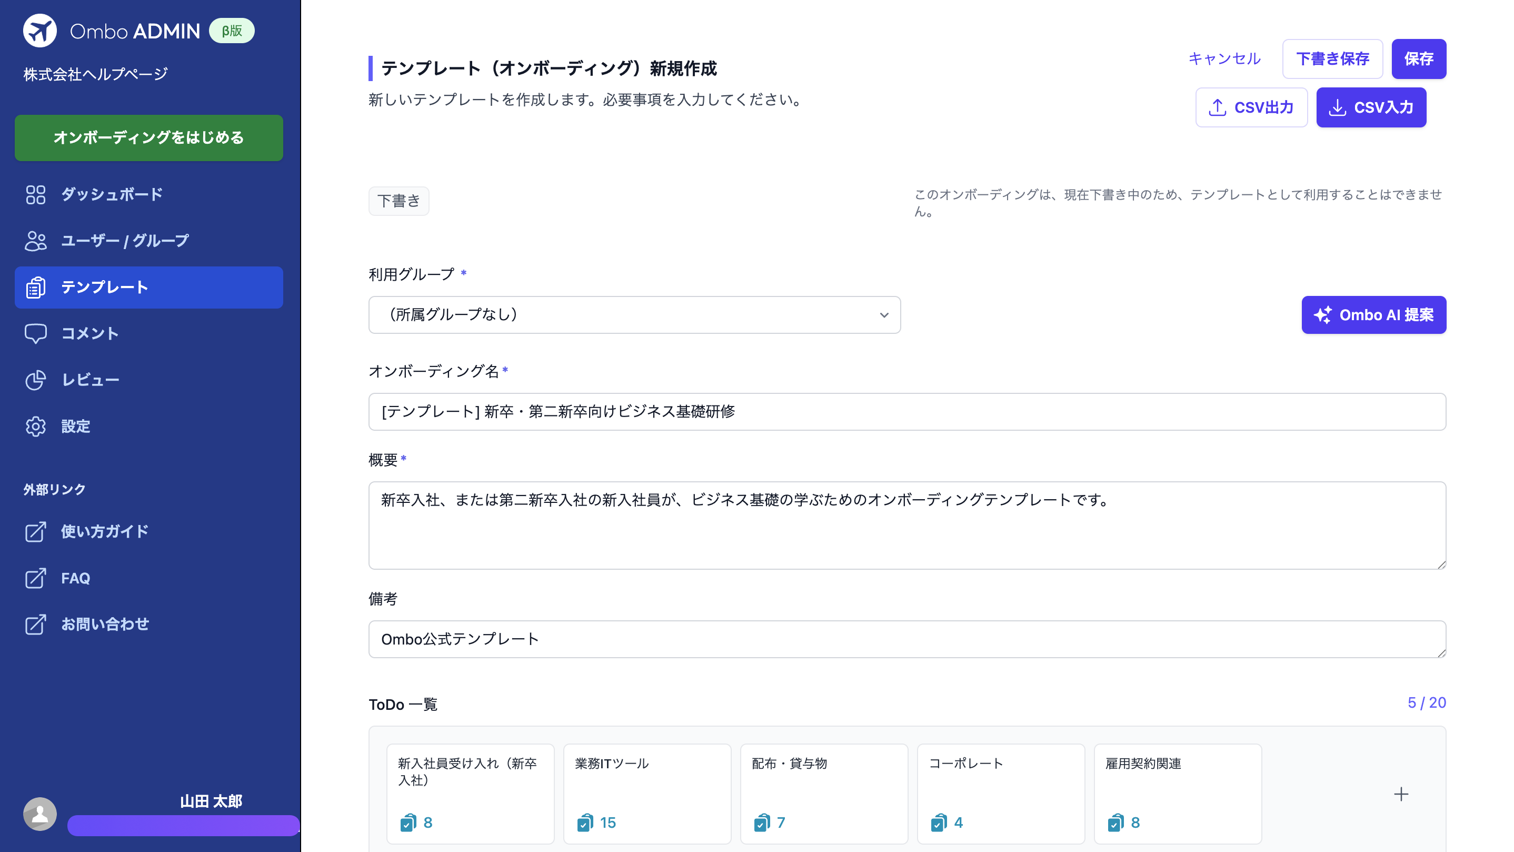Click the upload arrow icon on CSV出力
Screen dimensions: 1514x852
(1217, 107)
